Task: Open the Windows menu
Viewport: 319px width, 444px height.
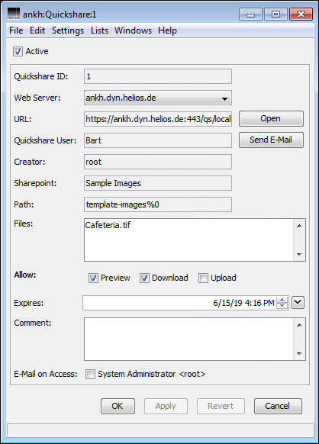Action: (133, 31)
